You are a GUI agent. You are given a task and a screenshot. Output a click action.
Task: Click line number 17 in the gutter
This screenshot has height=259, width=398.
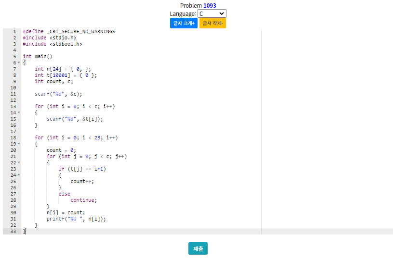13,131
